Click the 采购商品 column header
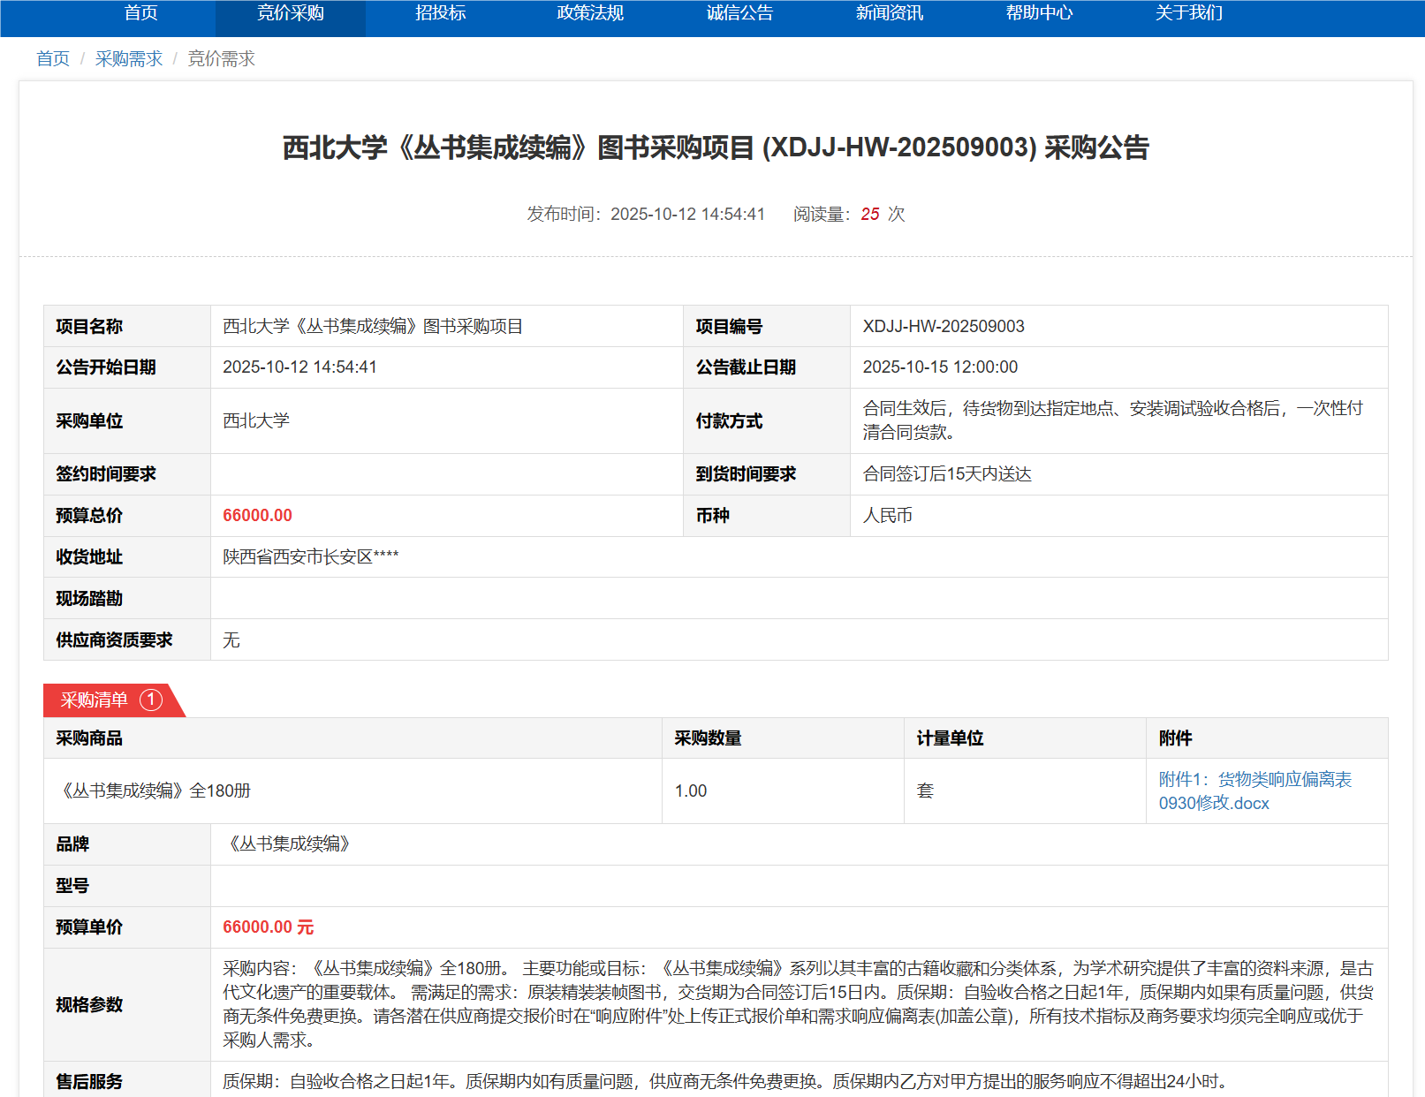Image resolution: width=1425 pixels, height=1097 pixels. click(x=89, y=738)
